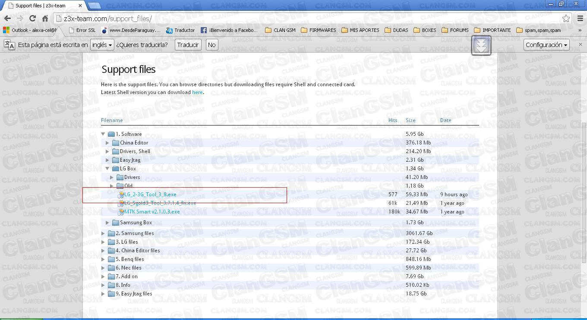Click the Size column header
Viewport: 587px width, 320px height.
(410, 120)
